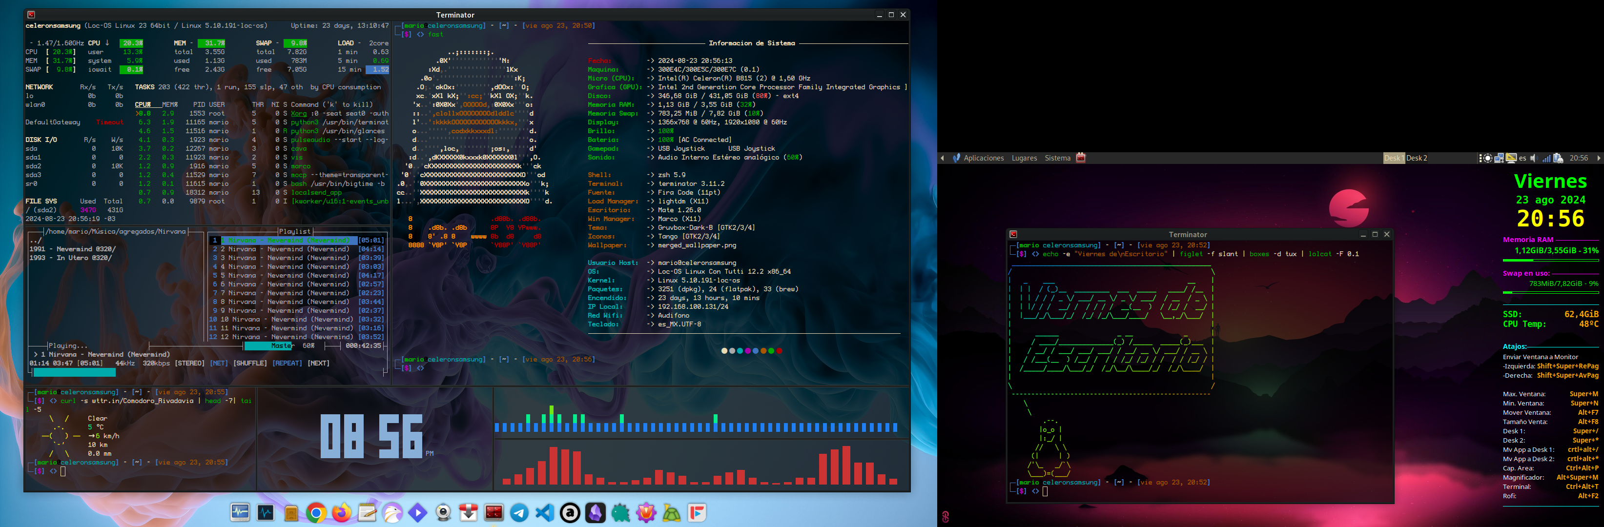The image size is (1604, 527).
Task: Click the cyan song progress bar in mocp
Action: pyautogui.click(x=74, y=373)
